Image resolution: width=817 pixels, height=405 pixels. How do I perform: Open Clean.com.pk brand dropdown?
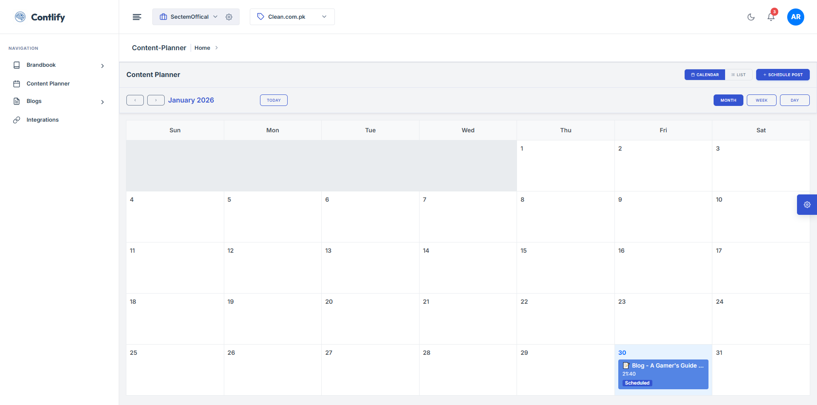pos(292,17)
